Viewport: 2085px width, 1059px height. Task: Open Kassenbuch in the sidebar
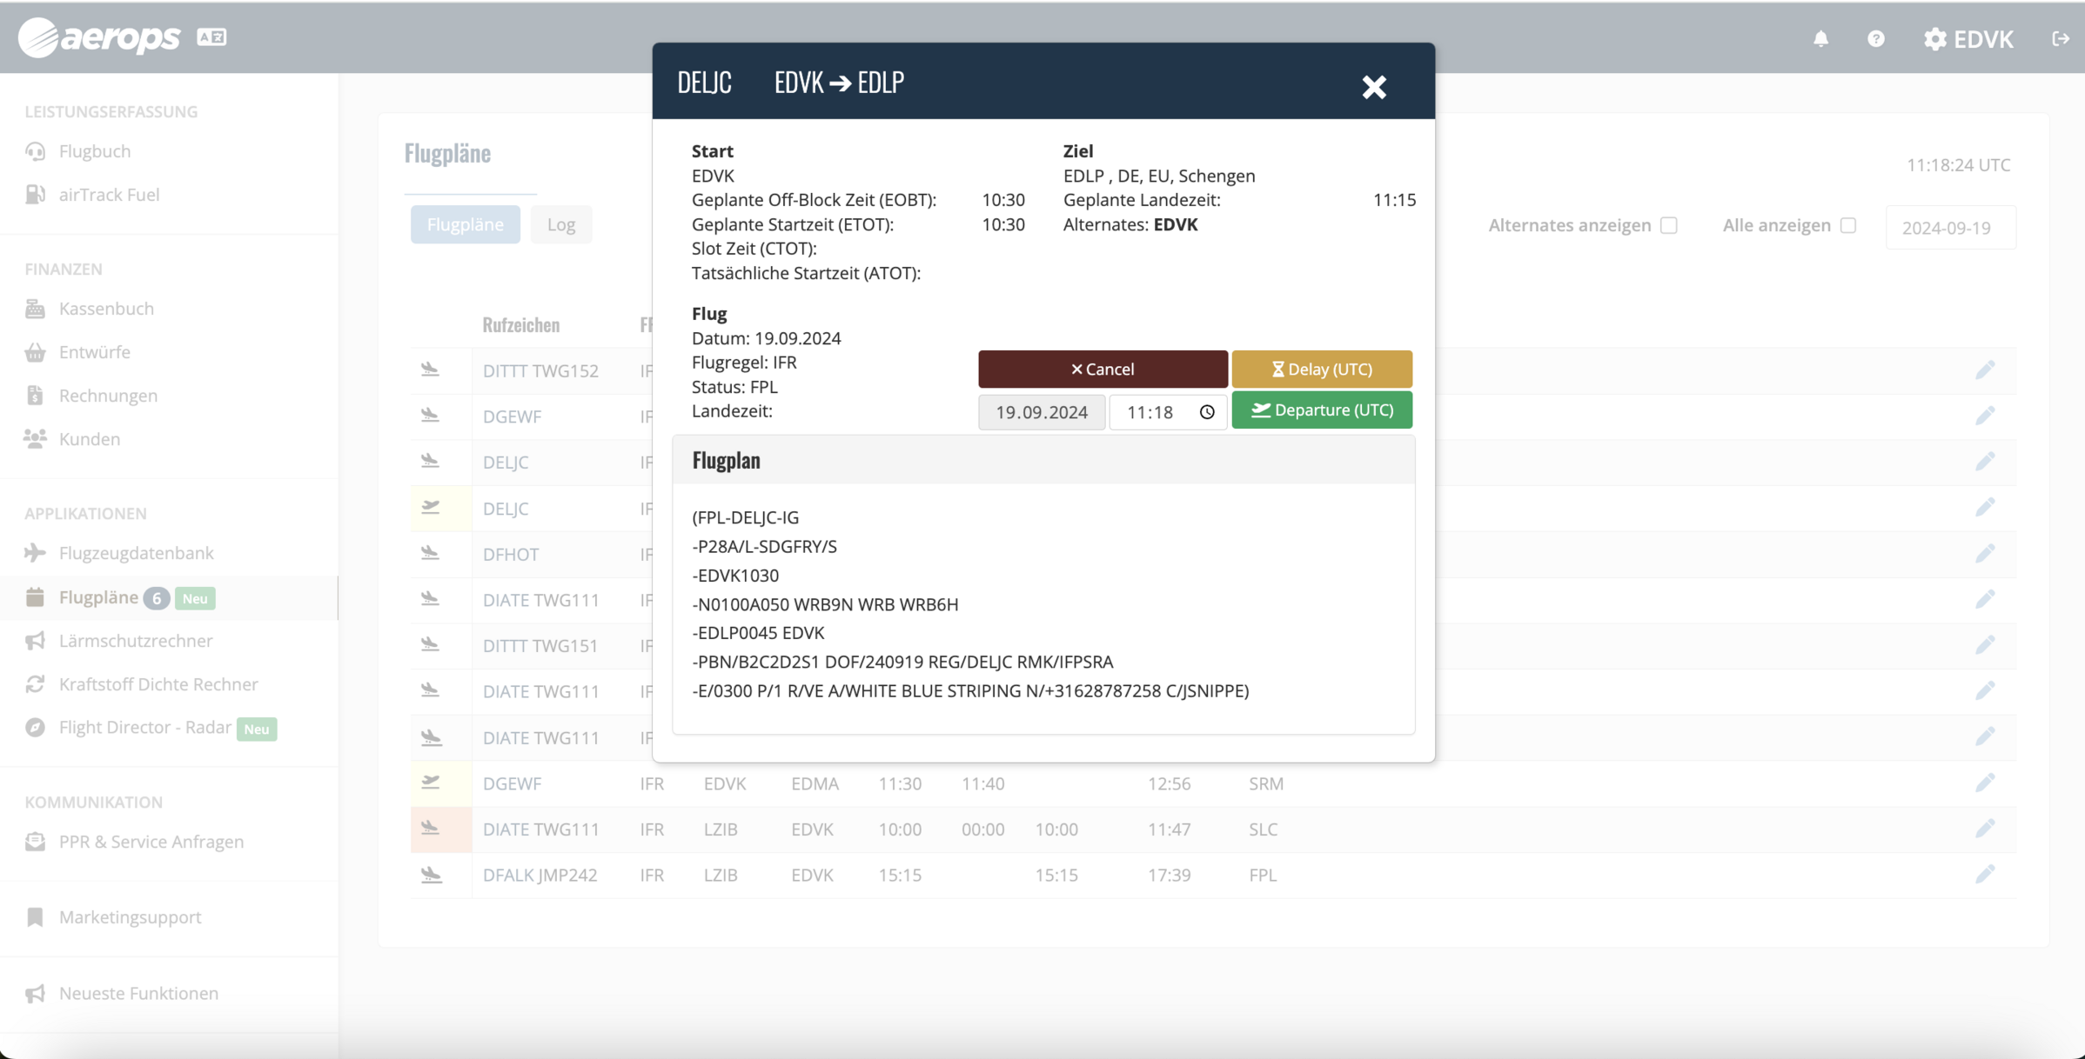pyautogui.click(x=106, y=309)
